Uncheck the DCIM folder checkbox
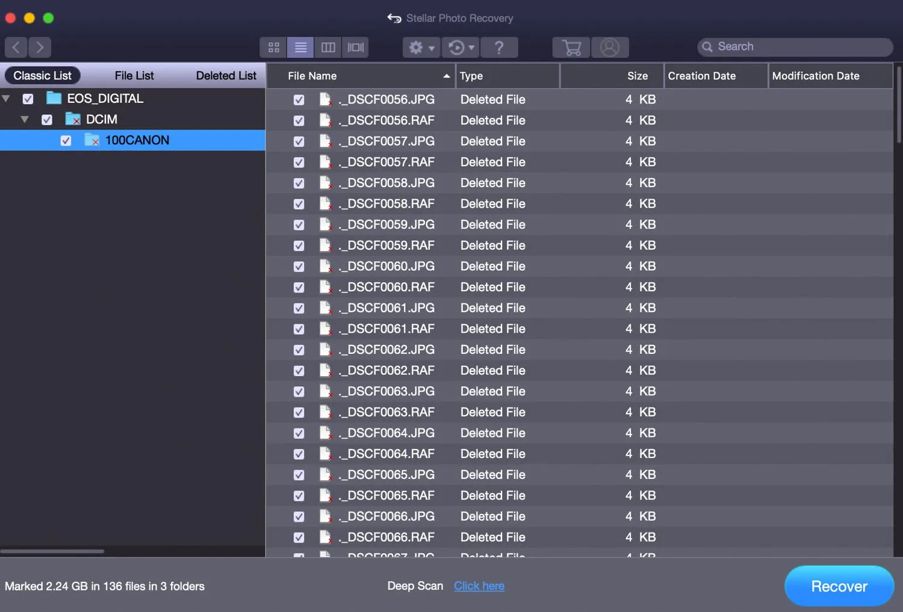The height and width of the screenshot is (612, 903). [x=47, y=120]
